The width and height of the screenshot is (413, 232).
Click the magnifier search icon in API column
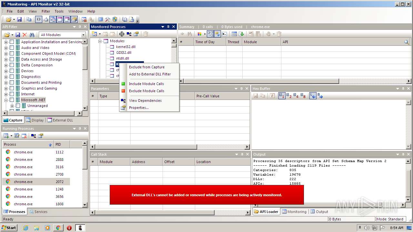407,42
